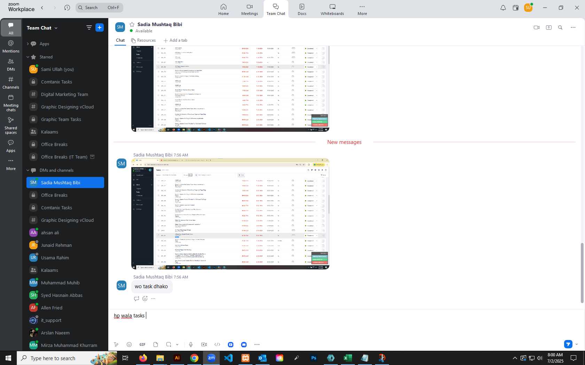Click the Search box

pyautogui.click(x=99, y=8)
